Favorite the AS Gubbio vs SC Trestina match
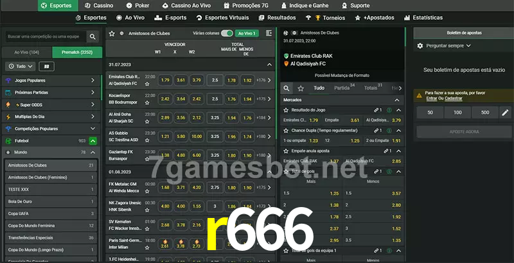Viewport: 514px width, 263px height. pos(147,140)
